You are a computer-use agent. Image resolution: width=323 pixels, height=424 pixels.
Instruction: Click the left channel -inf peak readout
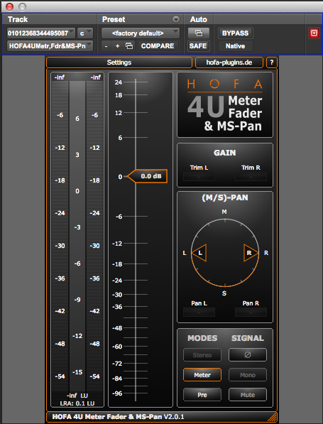pos(60,77)
